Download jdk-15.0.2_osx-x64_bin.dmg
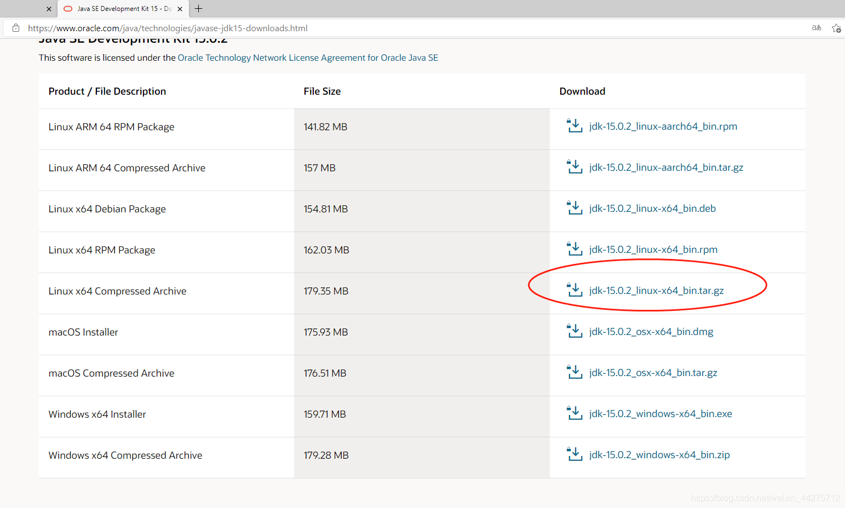This screenshot has width=845, height=508. pyautogui.click(x=651, y=332)
